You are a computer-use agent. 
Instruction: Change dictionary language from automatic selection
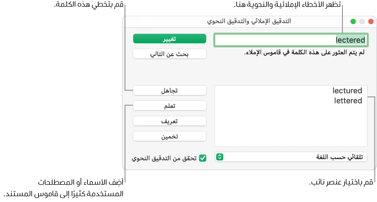[290, 157]
